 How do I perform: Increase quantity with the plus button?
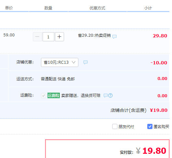click(60, 37)
